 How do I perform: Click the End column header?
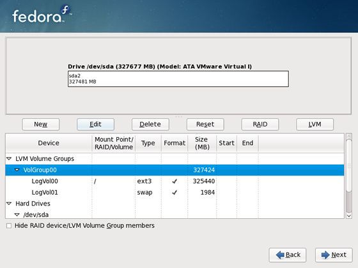coord(248,143)
